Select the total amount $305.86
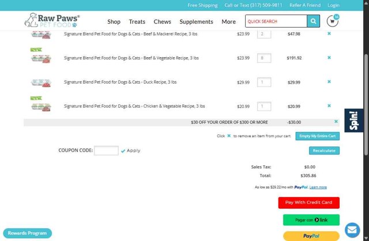 (308, 176)
